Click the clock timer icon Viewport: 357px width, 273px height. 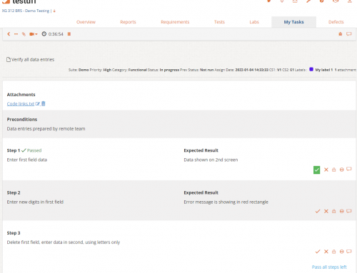pyautogui.click(x=44, y=34)
